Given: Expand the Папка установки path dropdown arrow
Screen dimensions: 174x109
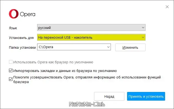Looking at the screenshot, I should coord(108,47).
